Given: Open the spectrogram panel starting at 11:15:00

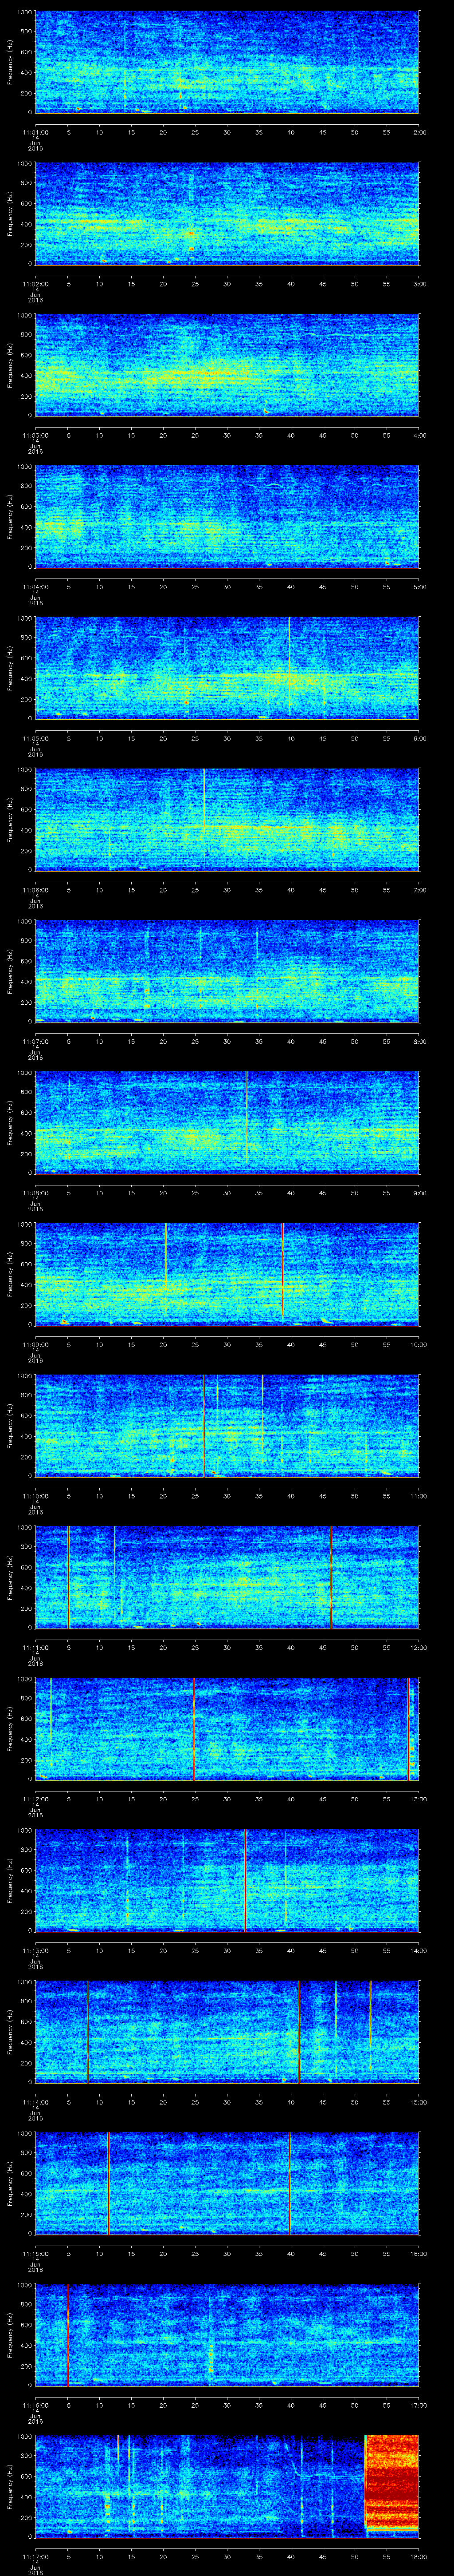Looking at the screenshot, I should click(227, 2183).
